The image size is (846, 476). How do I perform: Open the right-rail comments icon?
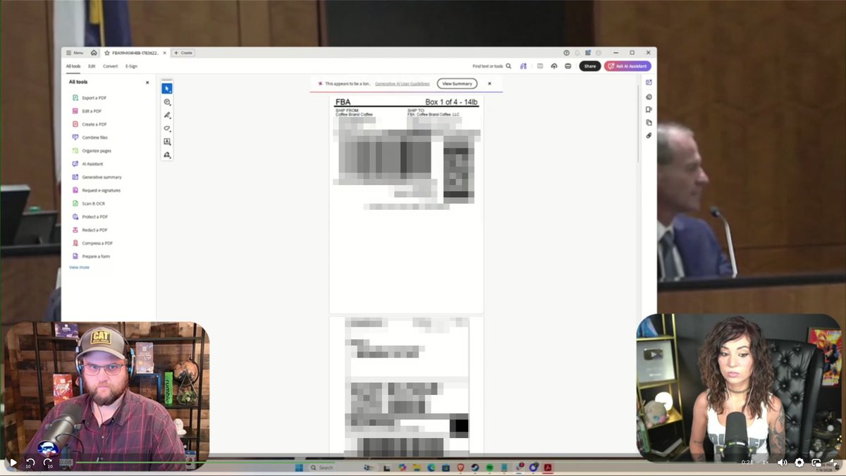point(649,96)
